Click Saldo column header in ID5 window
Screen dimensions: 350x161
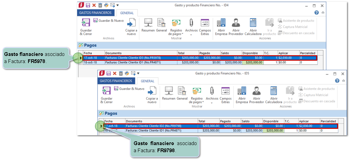click(252, 121)
